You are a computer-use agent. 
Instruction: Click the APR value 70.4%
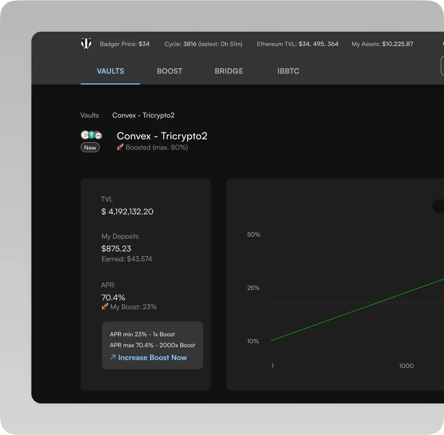[x=113, y=297]
